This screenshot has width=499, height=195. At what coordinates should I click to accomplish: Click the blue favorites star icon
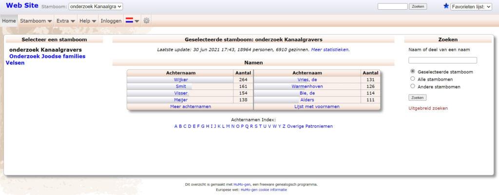click(x=446, y=6)
